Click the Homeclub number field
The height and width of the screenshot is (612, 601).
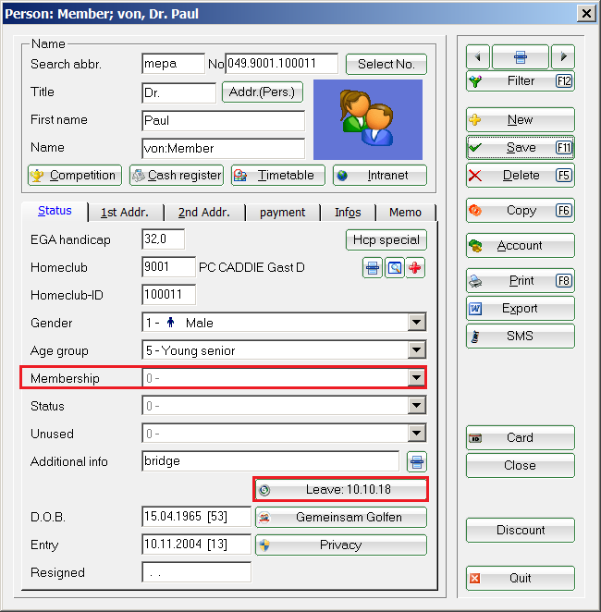[168, 267]
